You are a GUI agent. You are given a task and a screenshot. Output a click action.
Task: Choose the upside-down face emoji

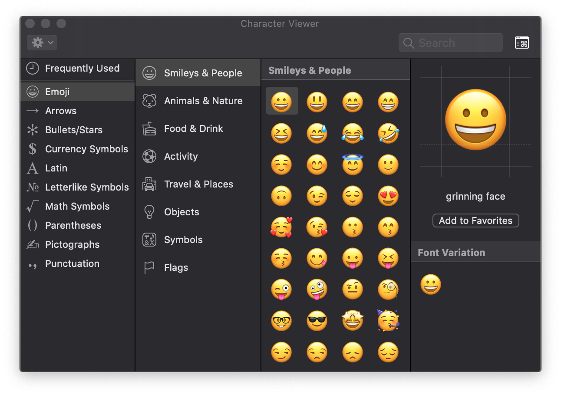coord(281,196)
